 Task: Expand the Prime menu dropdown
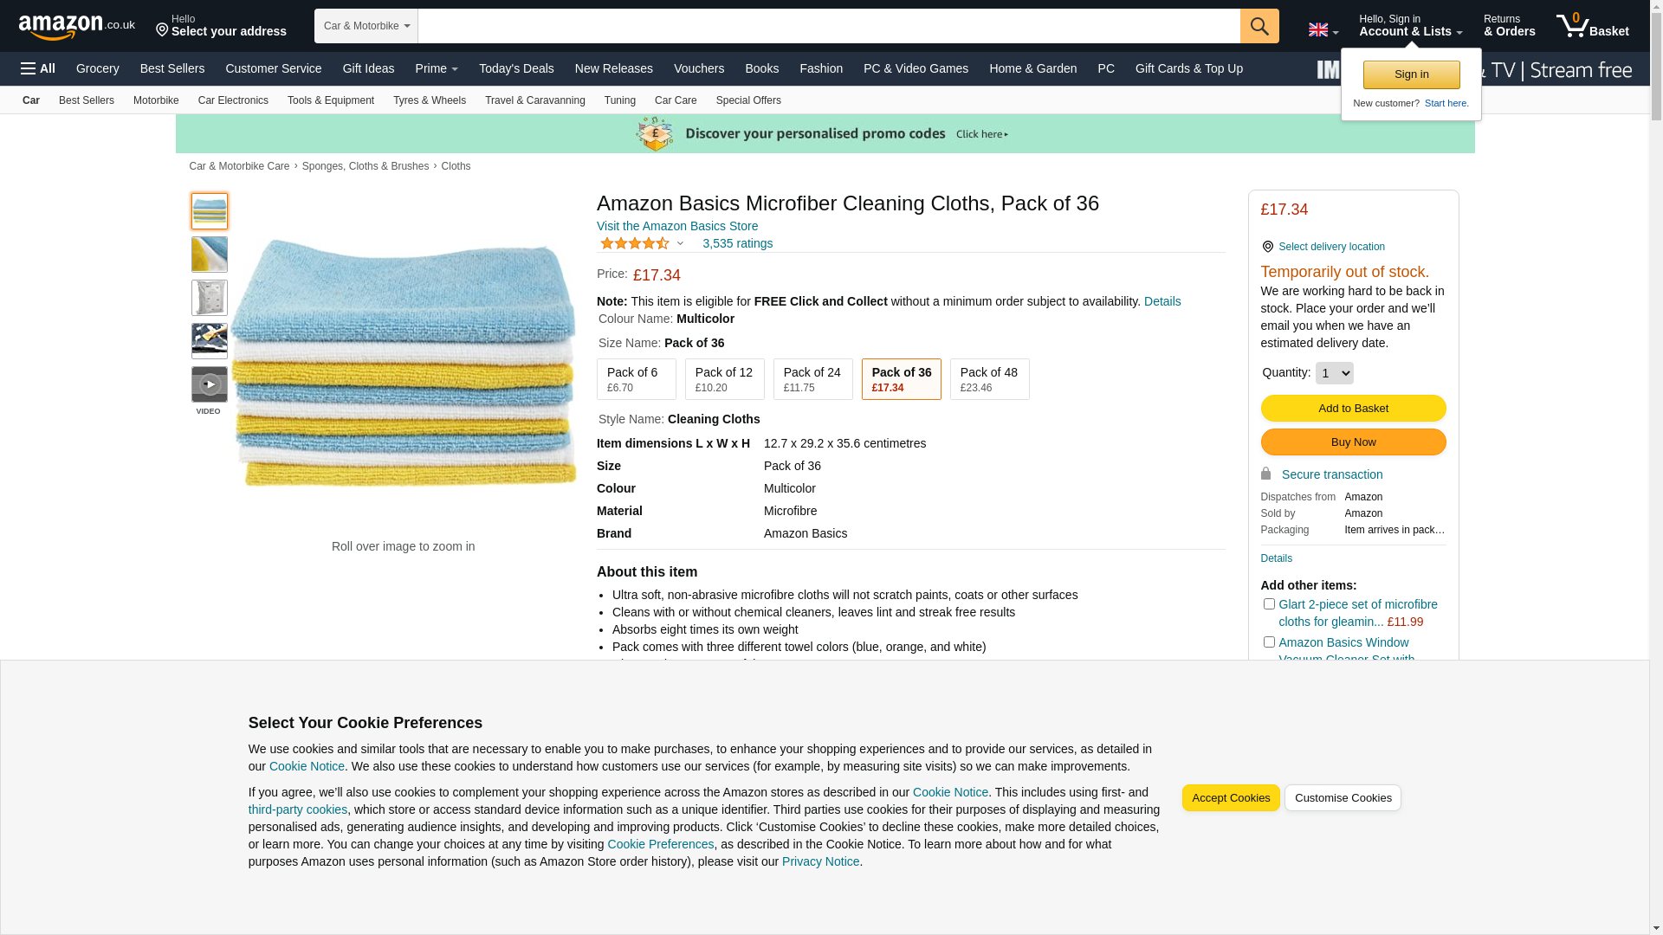437,68
